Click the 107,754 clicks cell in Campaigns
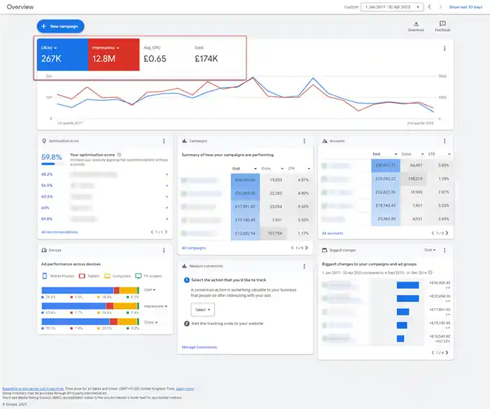 274,234
